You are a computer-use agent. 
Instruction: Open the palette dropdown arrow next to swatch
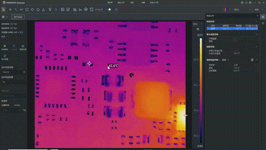230,10
